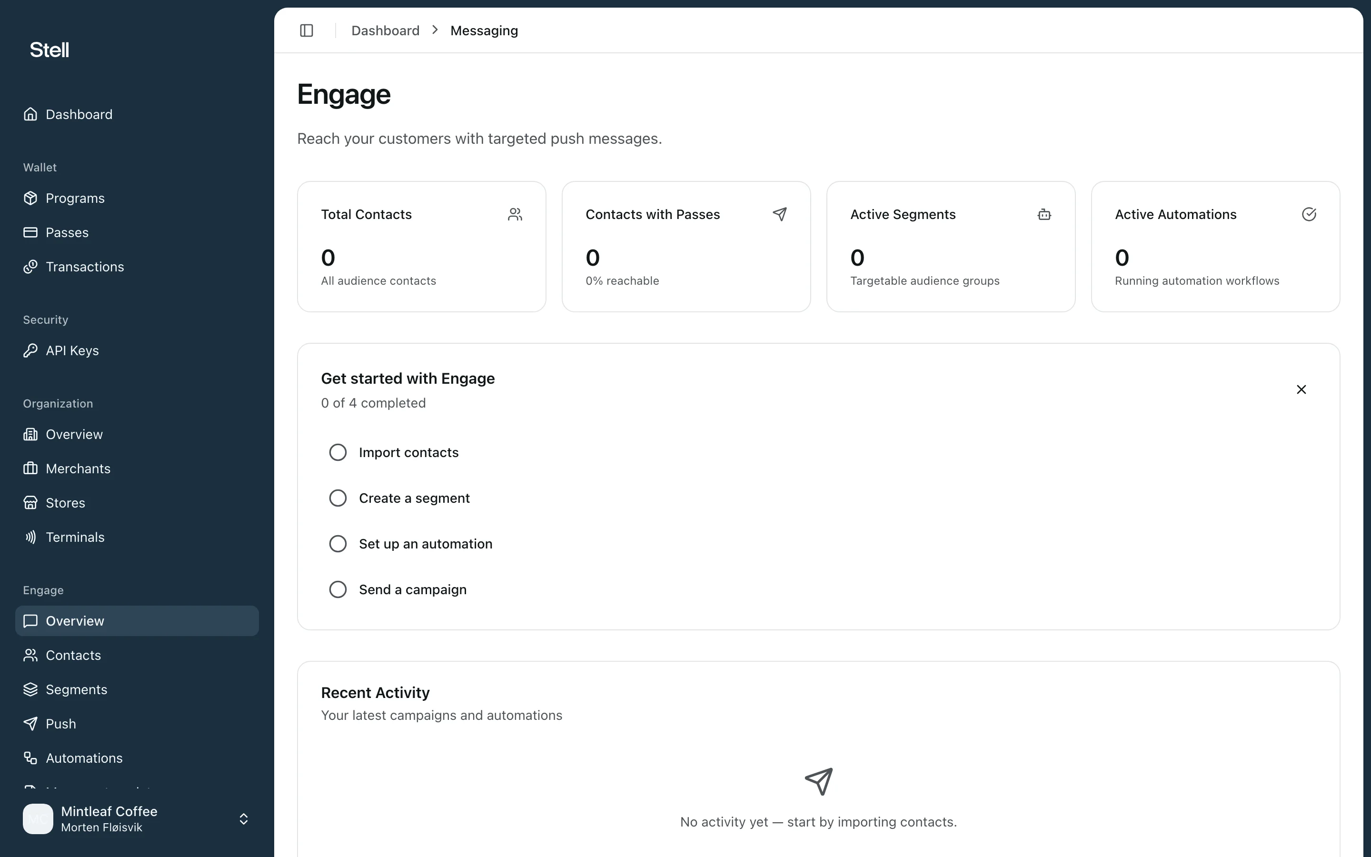Screen dimensions: 1371x857
Task: Click the paper-plane icon in Recent Activity
Action: (x=819, y=782)
